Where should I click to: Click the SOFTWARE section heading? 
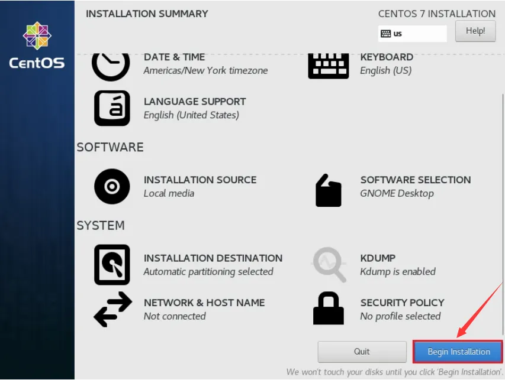tap(110, 147)
